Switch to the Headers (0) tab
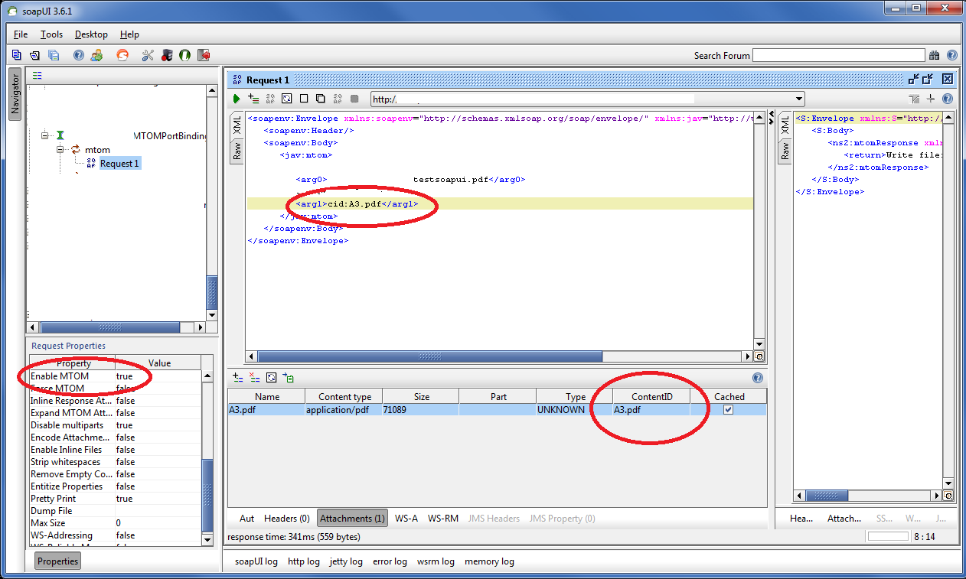Screen dimensions: 966x579 [286, 518]
